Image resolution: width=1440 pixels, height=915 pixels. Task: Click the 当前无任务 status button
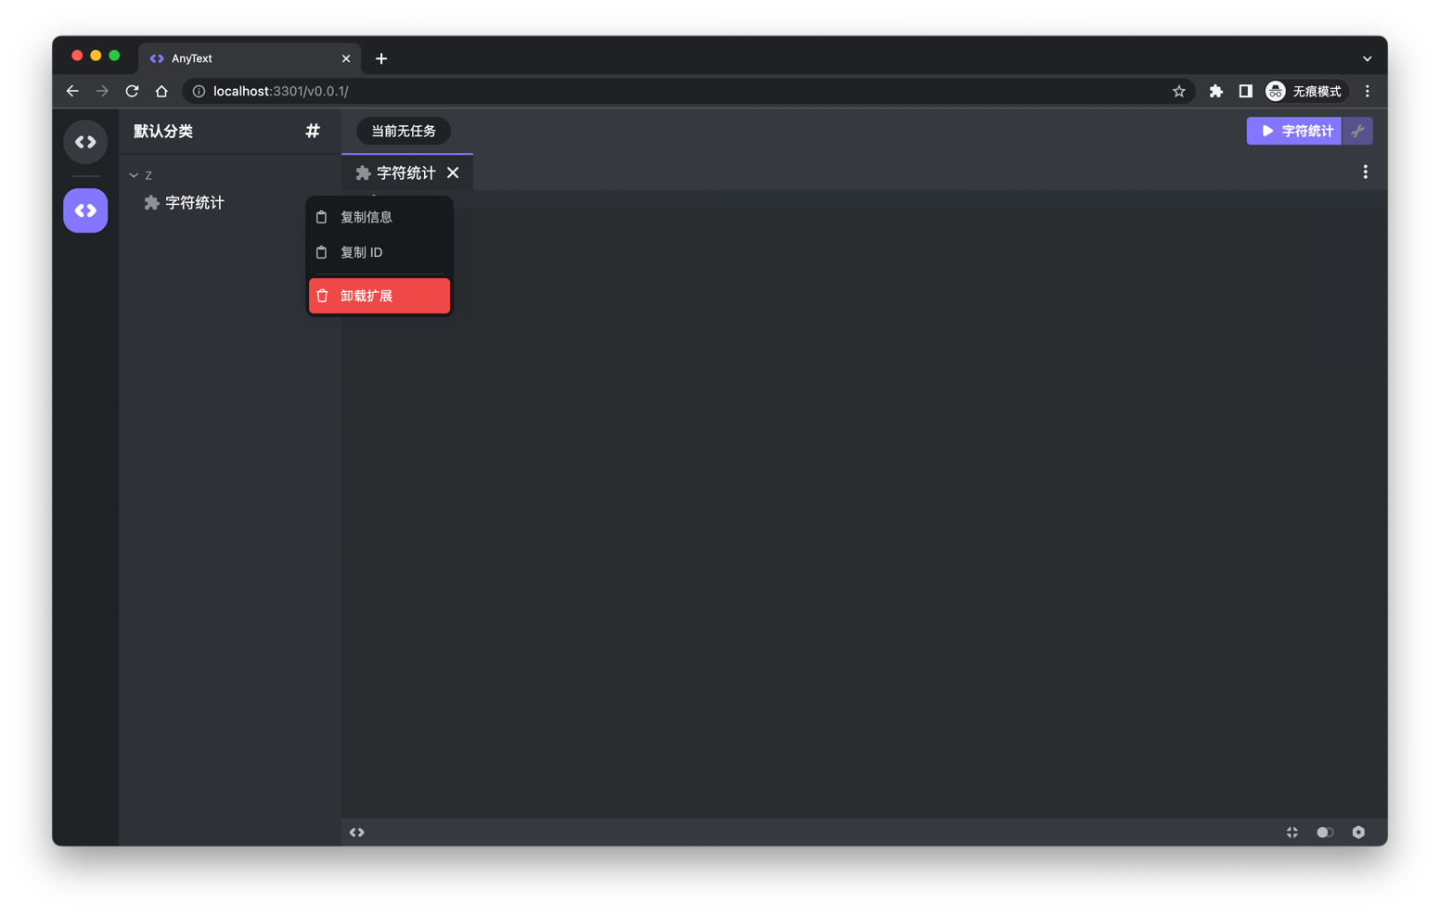[404, 131]
